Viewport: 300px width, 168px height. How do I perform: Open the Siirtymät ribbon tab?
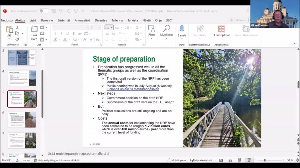point(64,20)
